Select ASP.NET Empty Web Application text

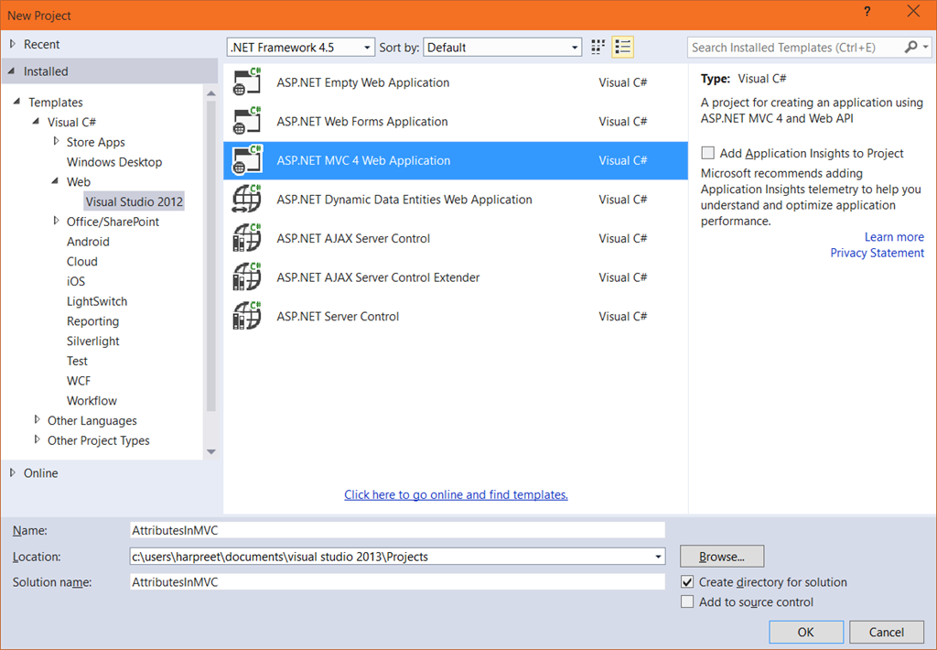pyautogui.click(x=362, y=82)
